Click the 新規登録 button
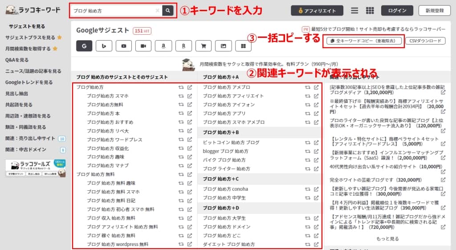The height and width of the screenshot is (250, 456). tap(435, 11)
